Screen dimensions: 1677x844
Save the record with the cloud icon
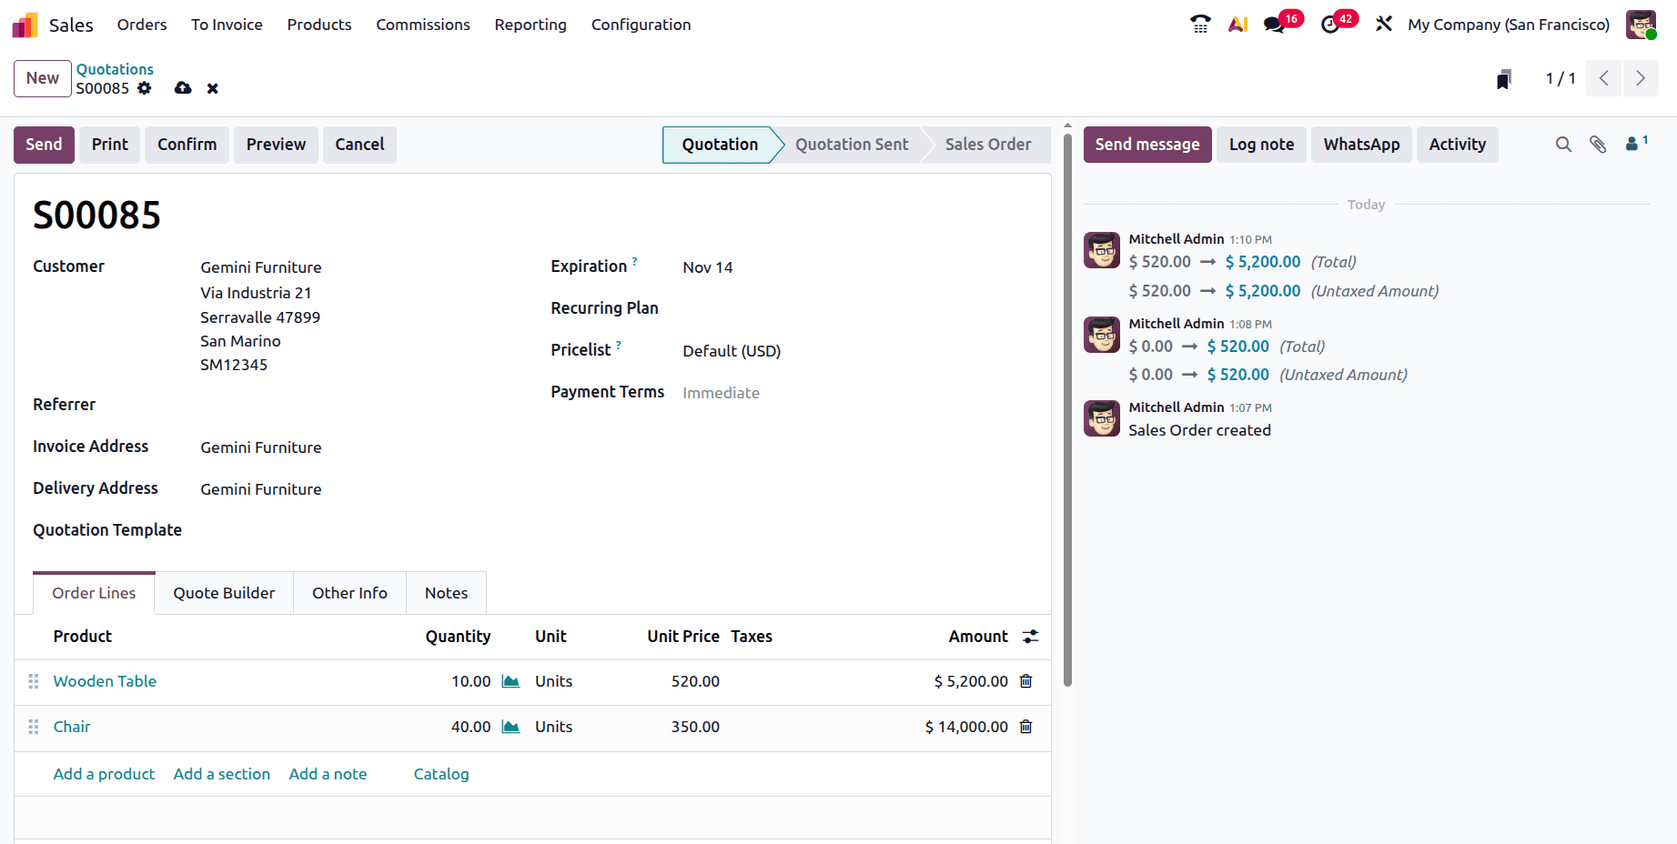tap(183, 88)
